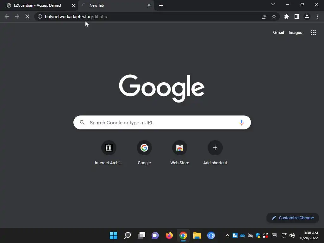Open a new tab with the plus button
This screenshot has height=243, width=324.
(161, 5)
